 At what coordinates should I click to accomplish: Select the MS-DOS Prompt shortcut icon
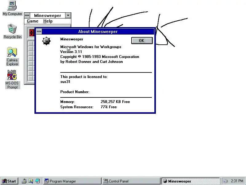click(12, 80)
